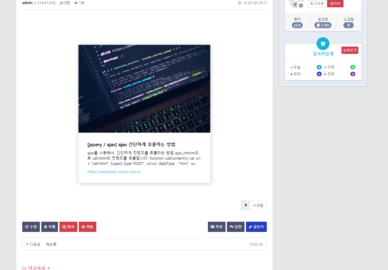Click the profile settings gear icon
388x270 pixels.
point(301,5)
